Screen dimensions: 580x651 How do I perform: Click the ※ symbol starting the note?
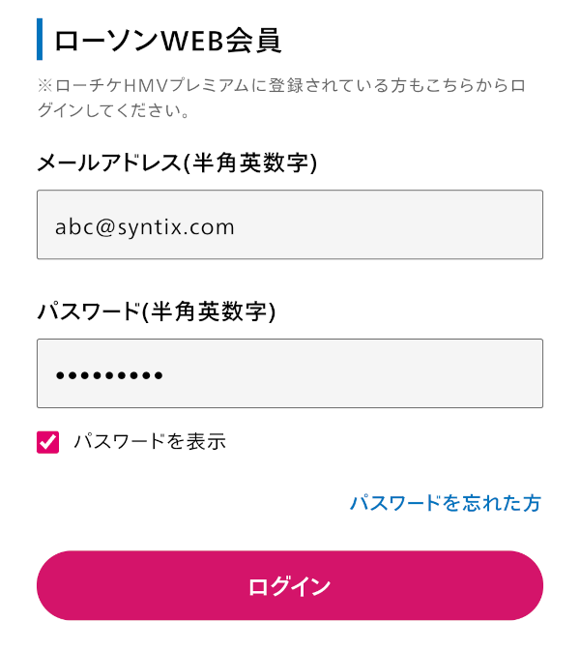click(44, 86)
